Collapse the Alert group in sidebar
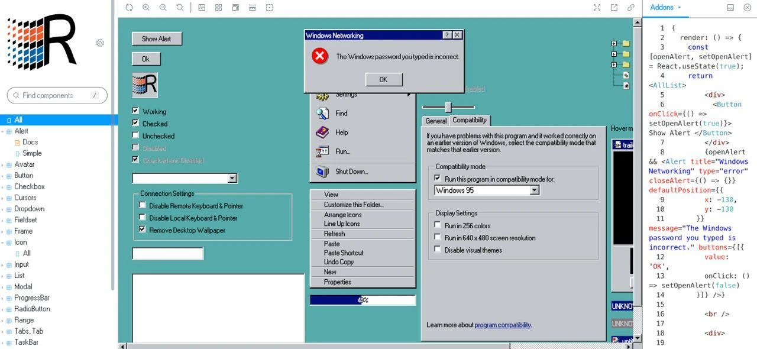The image size is (757, 349). click(x=21, y=131)
